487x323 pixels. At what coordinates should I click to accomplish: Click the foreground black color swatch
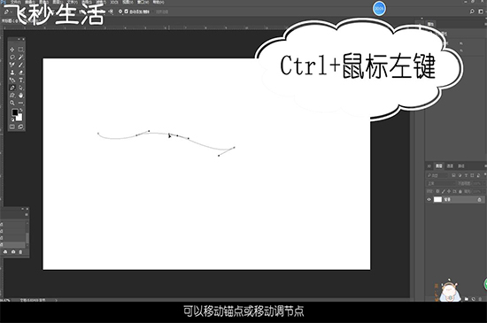[x=14, y=112]
